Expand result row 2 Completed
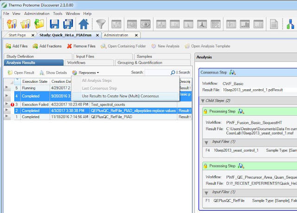 (x=7, y=110)
